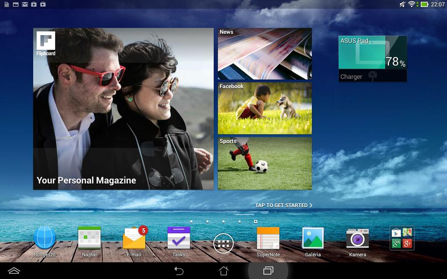Open the SD card notification icon

[x=7, y=4]
